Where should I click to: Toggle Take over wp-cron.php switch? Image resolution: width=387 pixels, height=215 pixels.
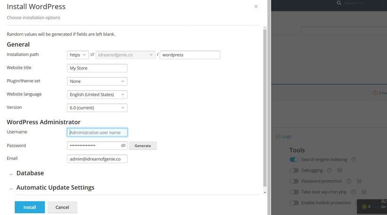[294, 192]
